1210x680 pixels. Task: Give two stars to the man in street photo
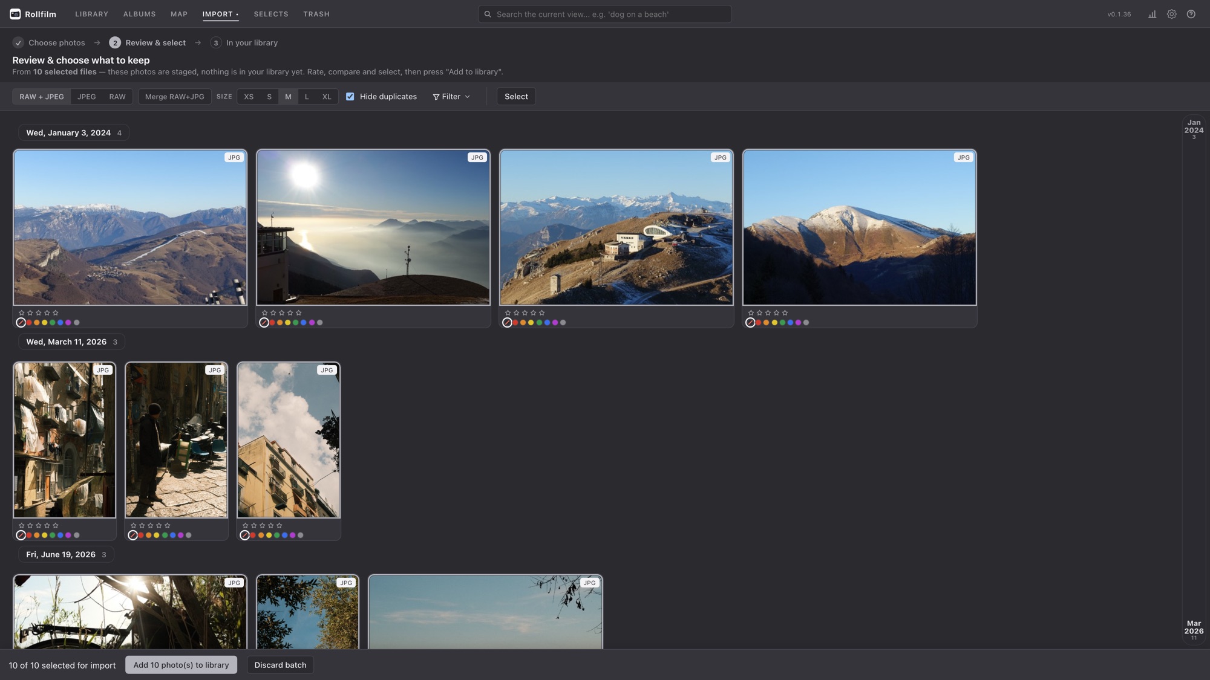(x=142, y=525)
